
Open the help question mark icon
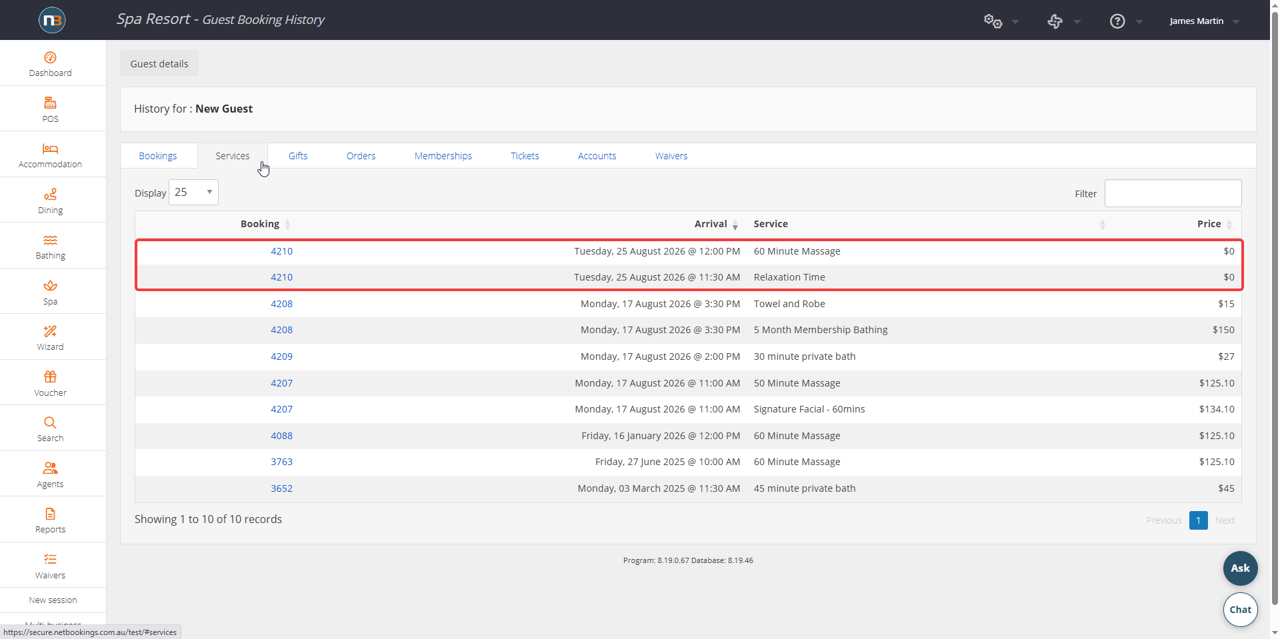pyautogui.click(x=1117, y=21)
